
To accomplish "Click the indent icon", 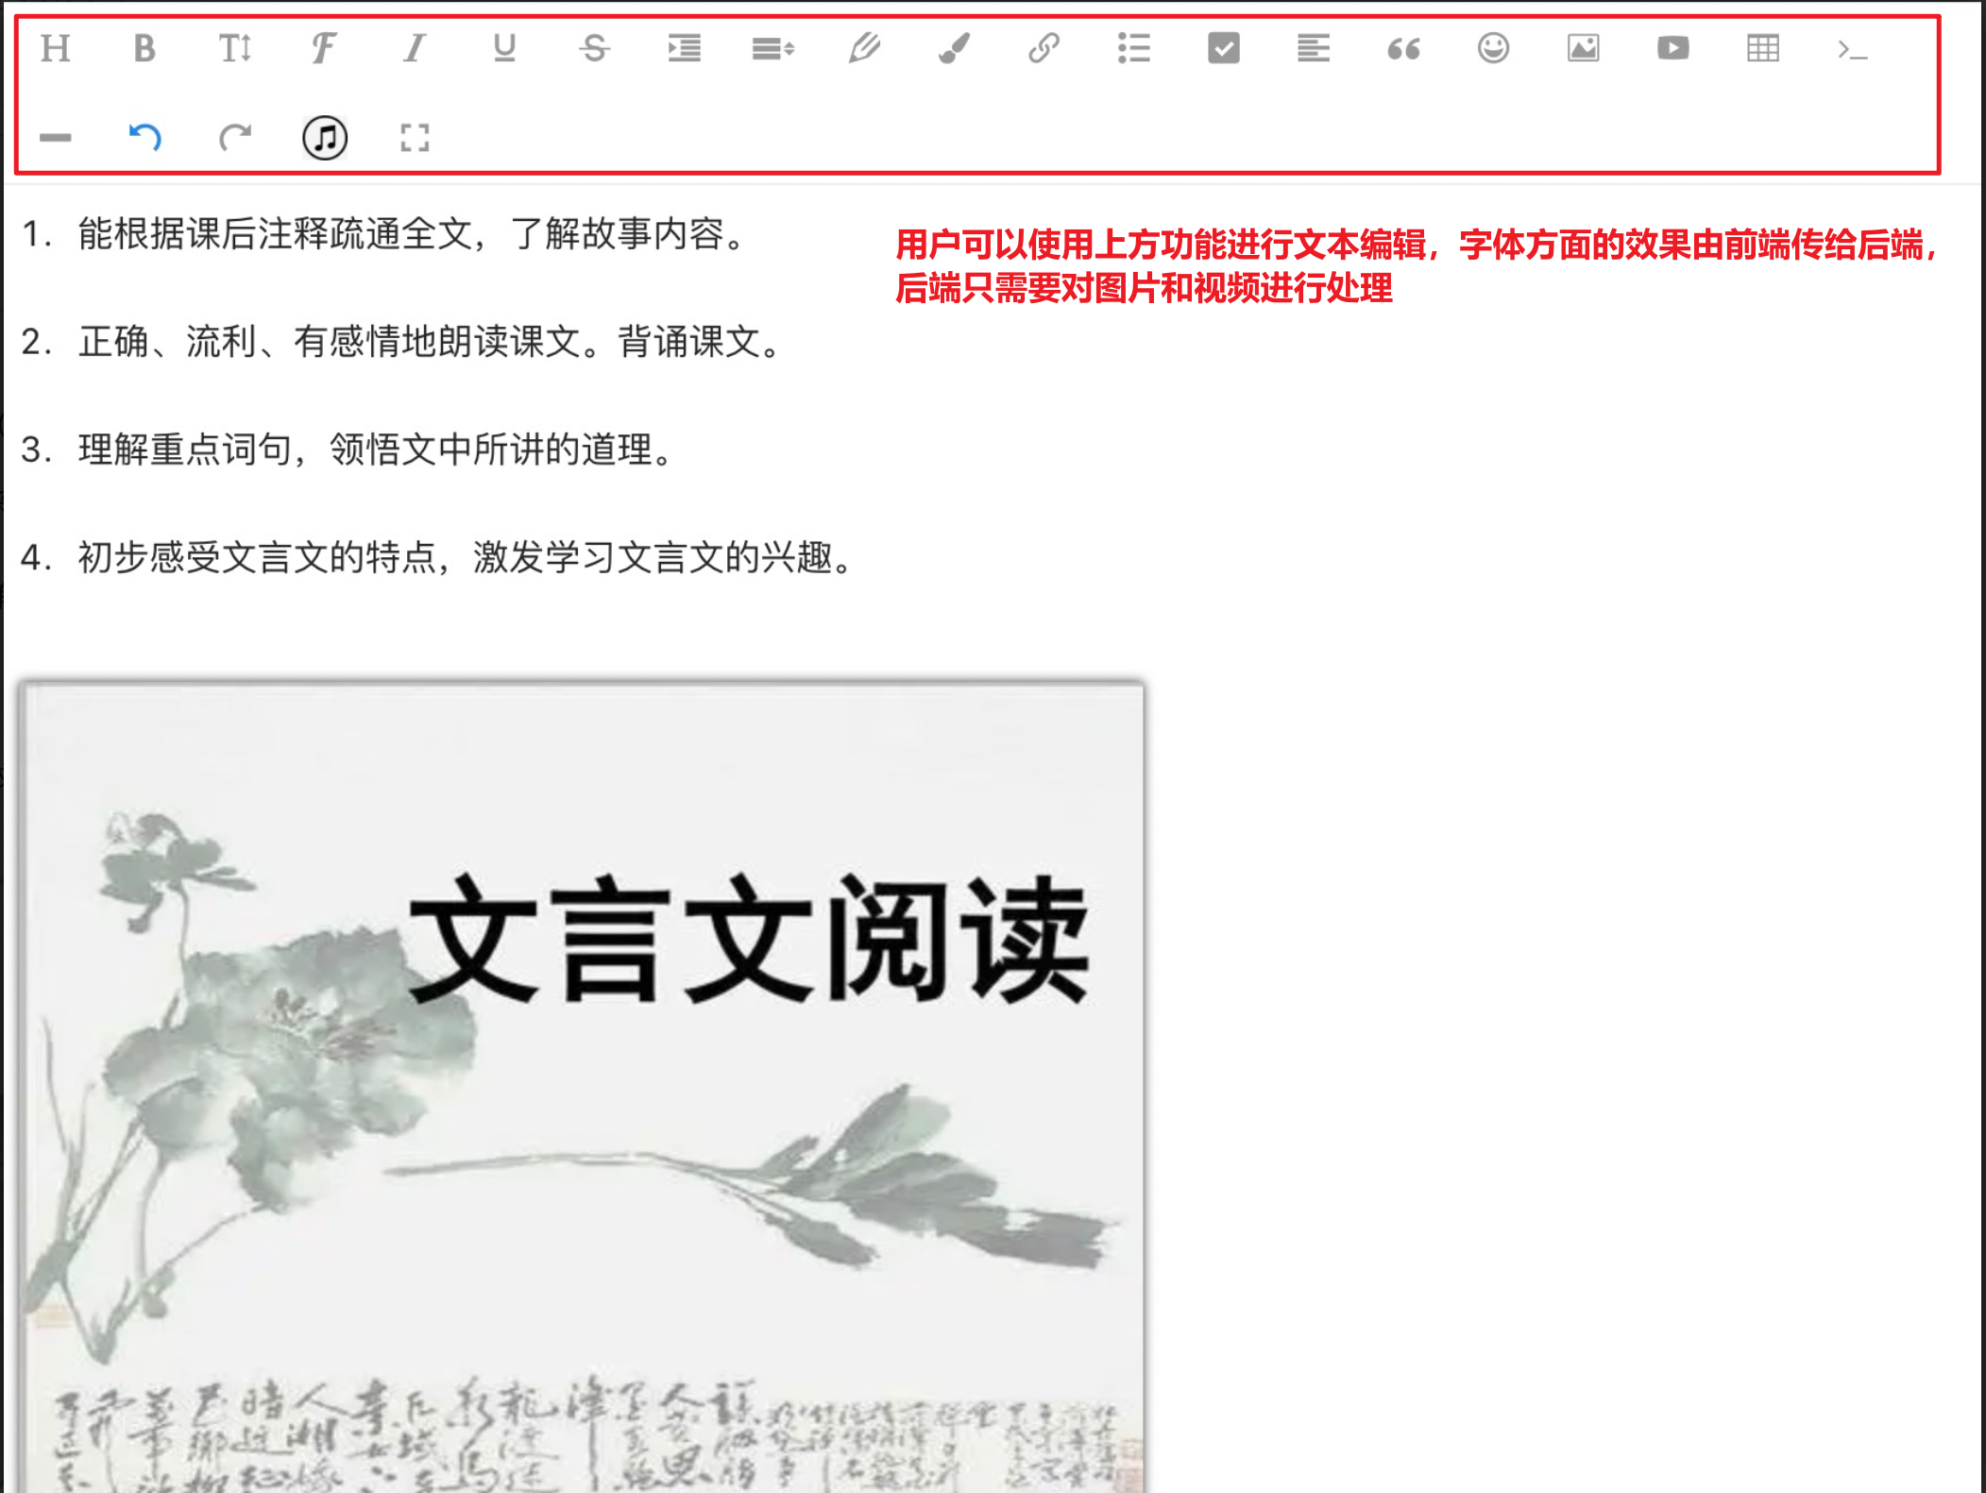I will [x=684, y=48].
